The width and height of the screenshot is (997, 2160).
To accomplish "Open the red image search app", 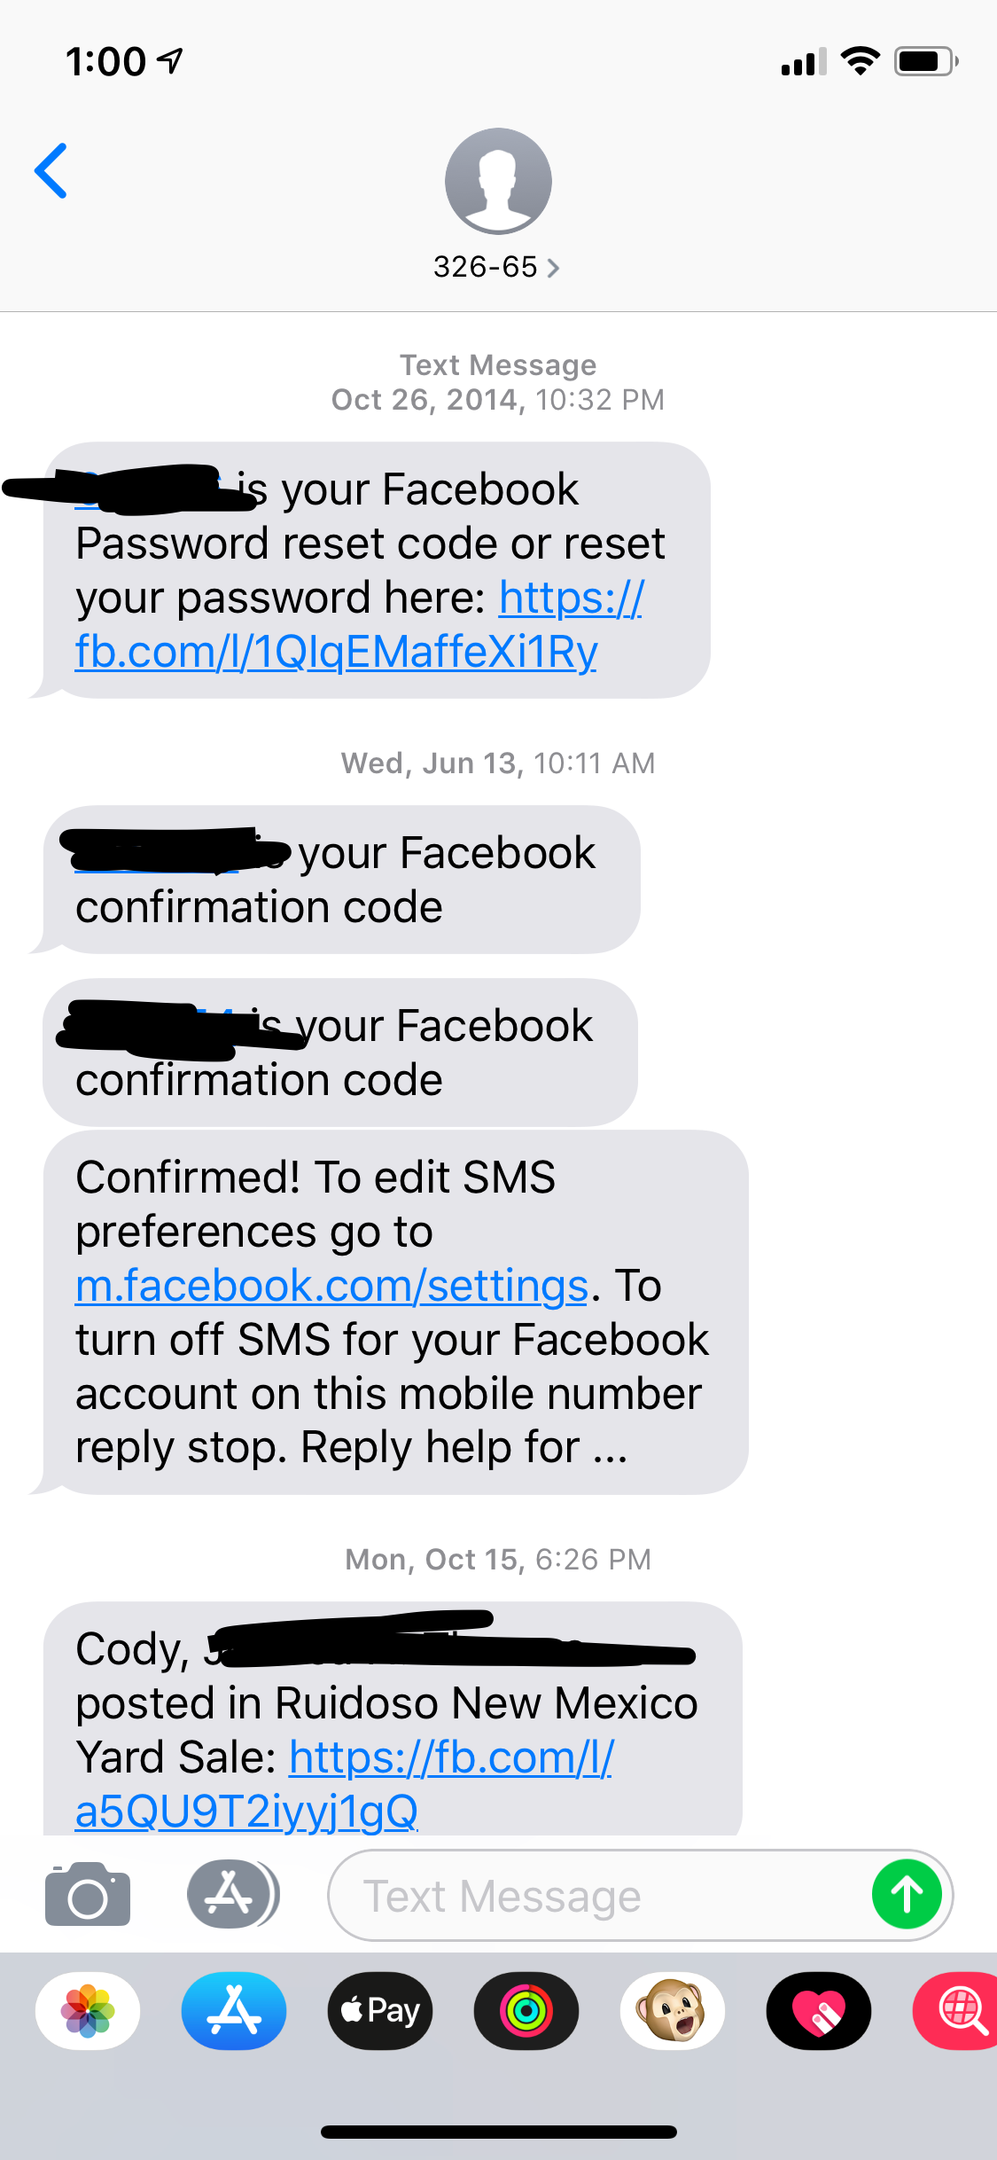I will click(957, 2011).
